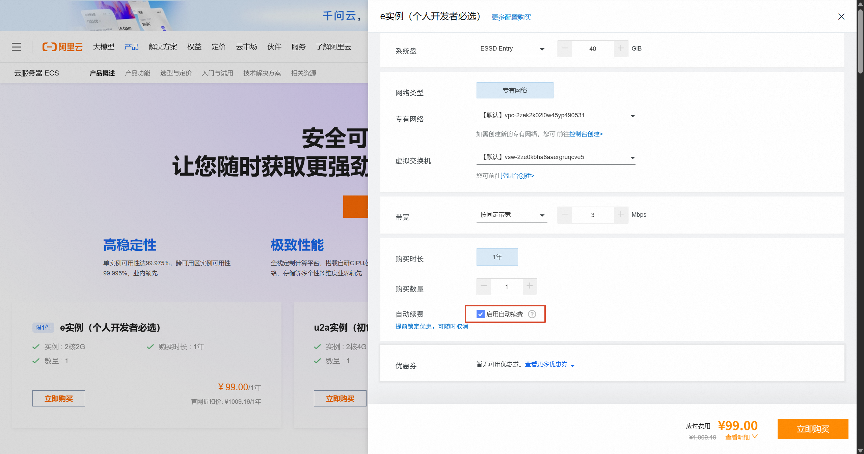Click the ¥99.00 payable price
This screenshot has height=454, width=864.
coord(738,425)
